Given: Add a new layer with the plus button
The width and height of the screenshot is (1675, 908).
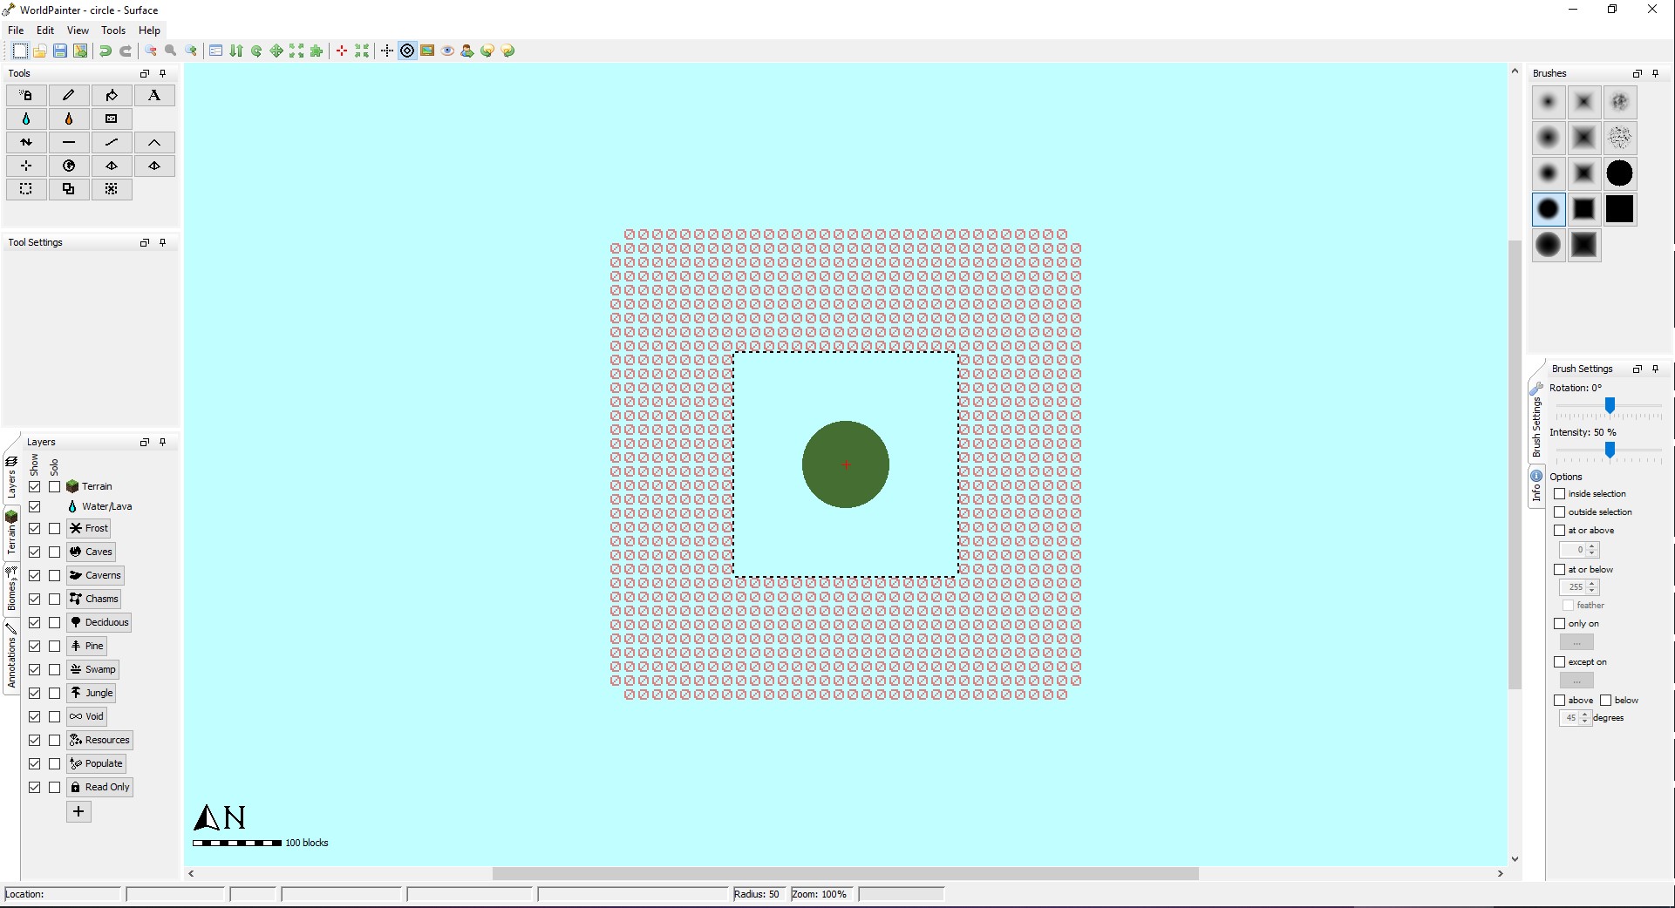Looking at the screenshot, I should [78, 811].
